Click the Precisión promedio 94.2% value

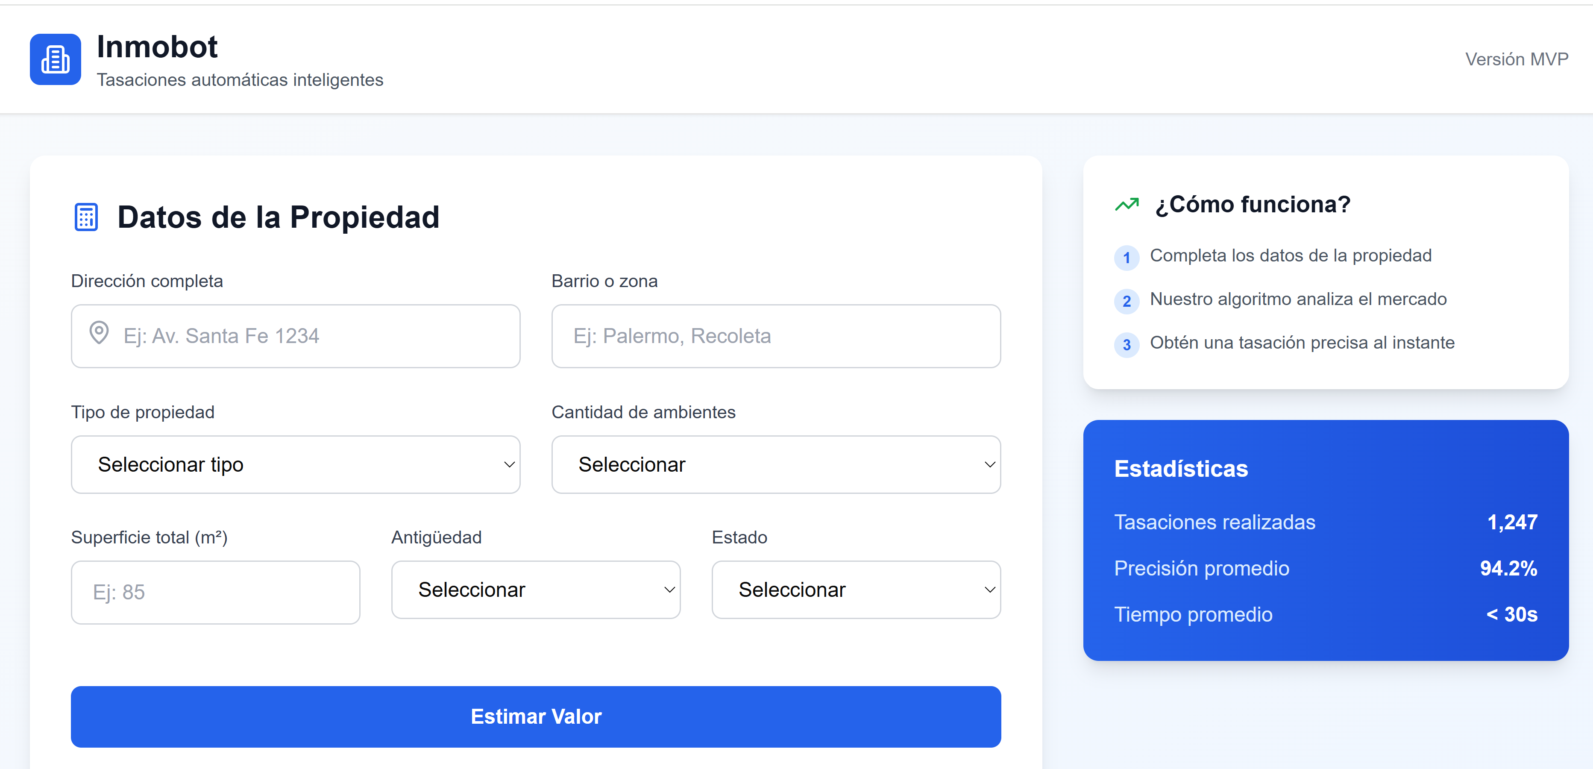coord(1508,569)
